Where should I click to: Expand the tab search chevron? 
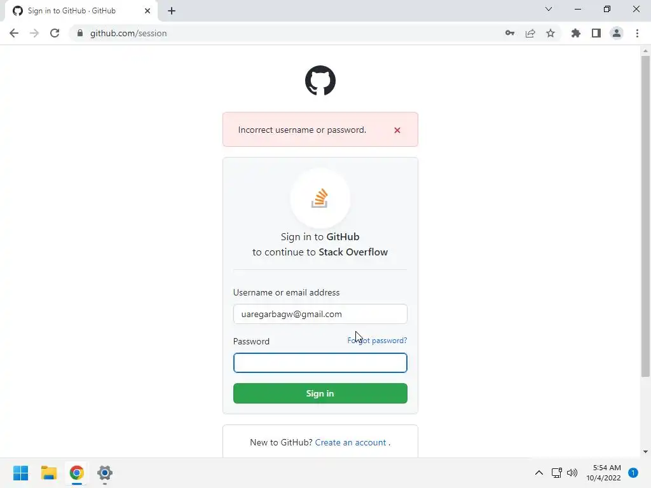(549, 9)
